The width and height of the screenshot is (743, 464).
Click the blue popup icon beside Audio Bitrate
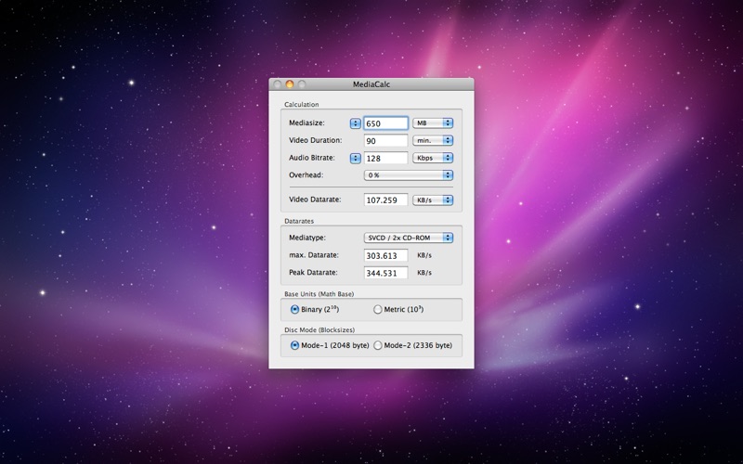point(355,158)
